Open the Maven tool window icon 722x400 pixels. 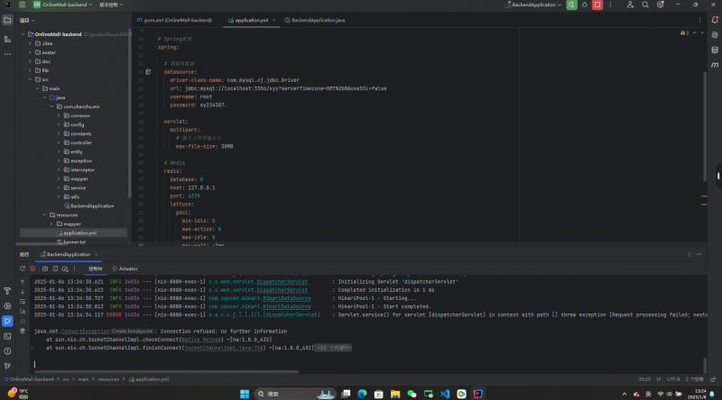coord(715,65)
